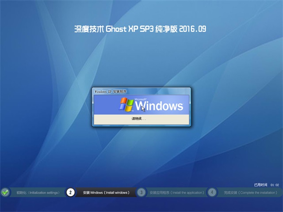This screenshot has width=283, height=212.
Task: Select the Install the application step label
Action: tap(177, 193)
